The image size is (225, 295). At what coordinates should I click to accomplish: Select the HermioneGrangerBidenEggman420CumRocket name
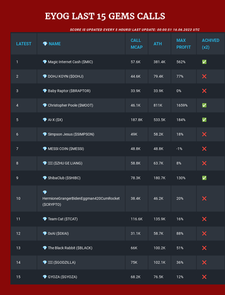tap(81, 198)
